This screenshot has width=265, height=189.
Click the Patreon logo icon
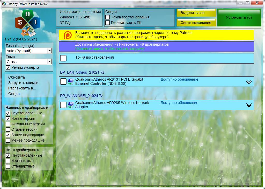[68, 35]
